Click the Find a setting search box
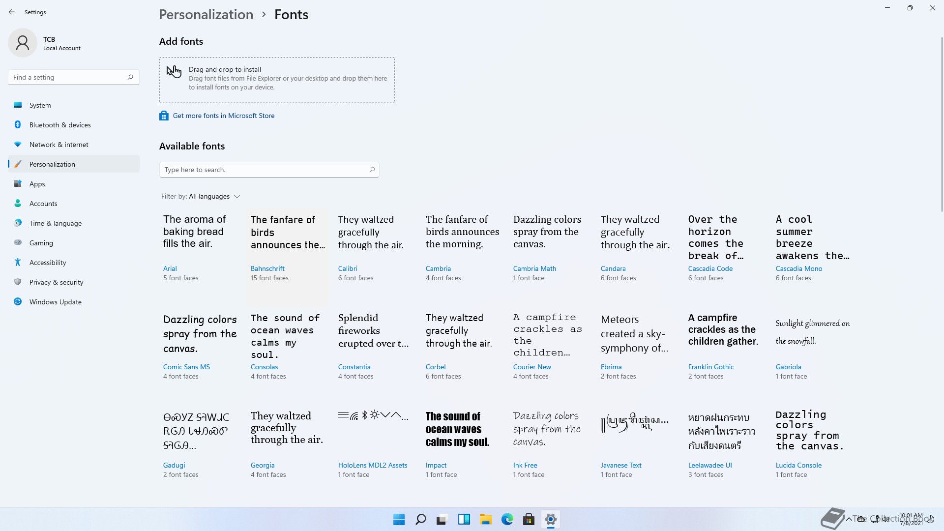The width and height of the screenshot is (944, 531). (74, 77)
